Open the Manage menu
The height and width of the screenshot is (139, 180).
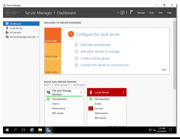coord(141,13)
